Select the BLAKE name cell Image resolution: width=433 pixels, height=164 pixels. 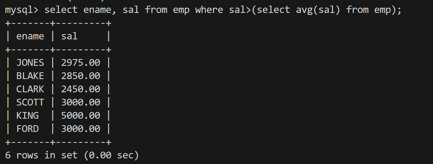(30, 76)
